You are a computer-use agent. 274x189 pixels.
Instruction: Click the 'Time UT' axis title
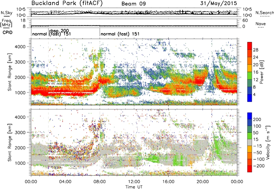point(134,187)
